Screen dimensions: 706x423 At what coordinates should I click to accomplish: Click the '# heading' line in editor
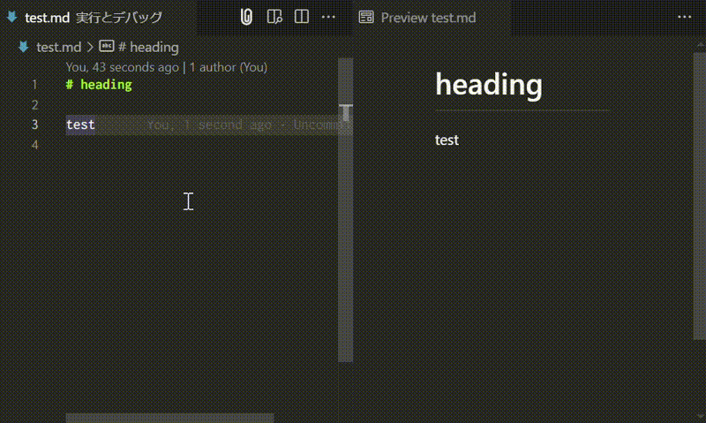point(99,85)
